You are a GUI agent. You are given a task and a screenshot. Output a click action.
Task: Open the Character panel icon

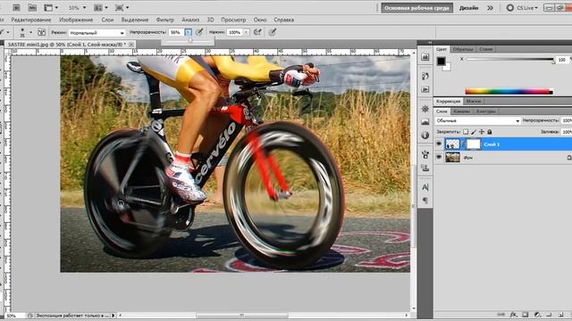(x=425, y=187)
